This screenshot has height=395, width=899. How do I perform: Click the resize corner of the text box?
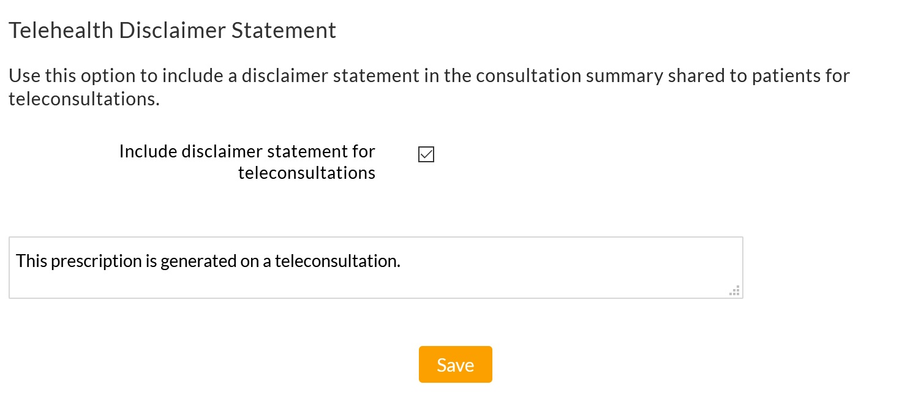click(x=734, y=291)
